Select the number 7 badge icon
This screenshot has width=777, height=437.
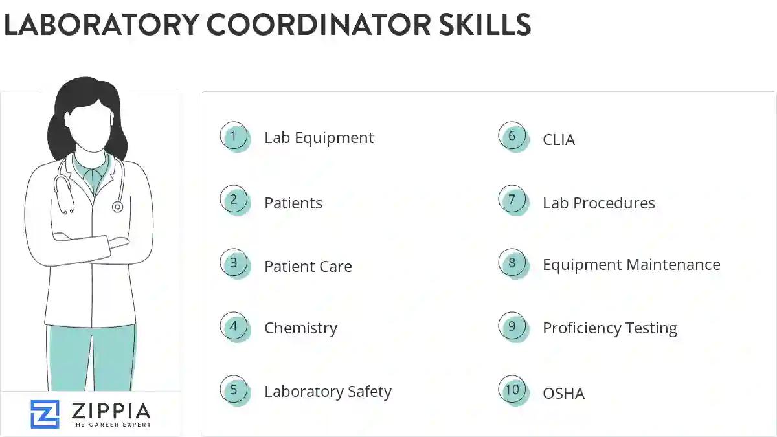point(513,200)
